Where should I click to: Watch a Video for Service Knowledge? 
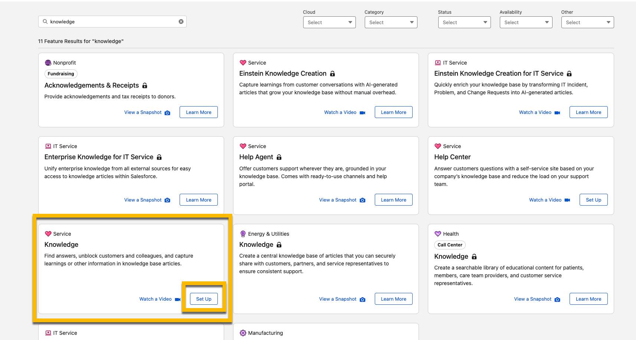click(155, 299)
